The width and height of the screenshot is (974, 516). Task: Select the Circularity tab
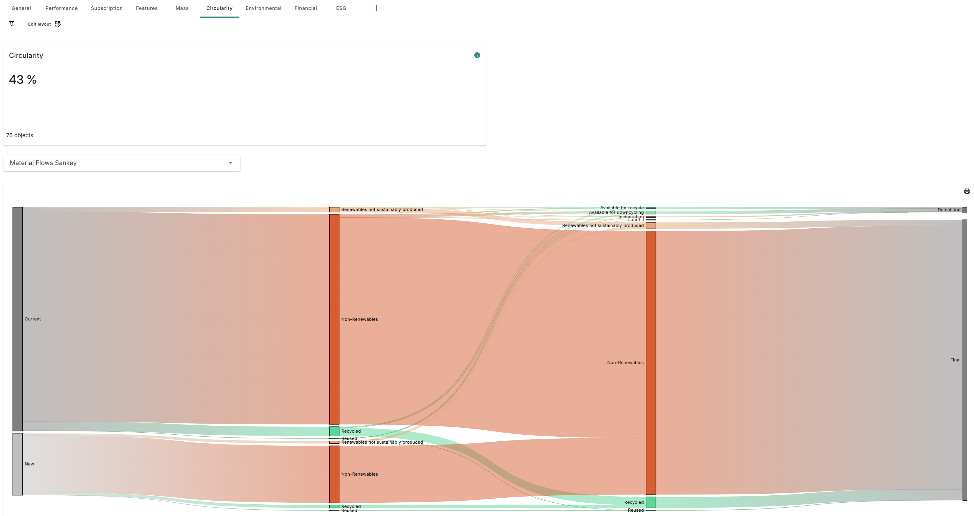point(219,8)
